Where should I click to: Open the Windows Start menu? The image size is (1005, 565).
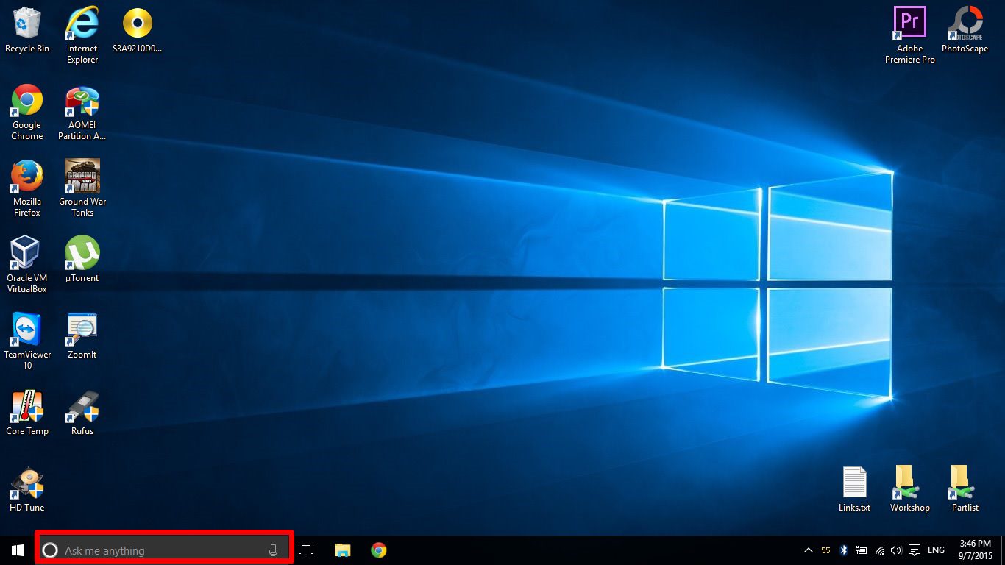(18, 550)
